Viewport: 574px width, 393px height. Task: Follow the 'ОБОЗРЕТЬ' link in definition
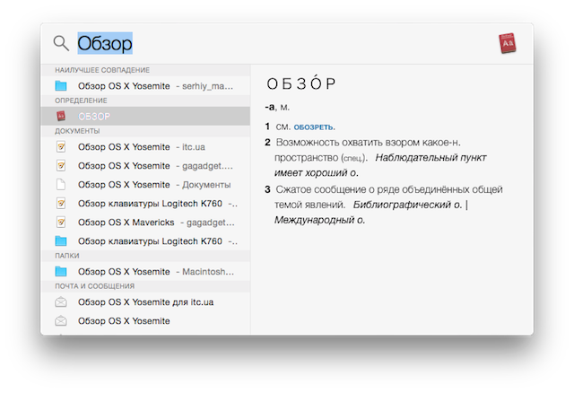coord(314,127)
